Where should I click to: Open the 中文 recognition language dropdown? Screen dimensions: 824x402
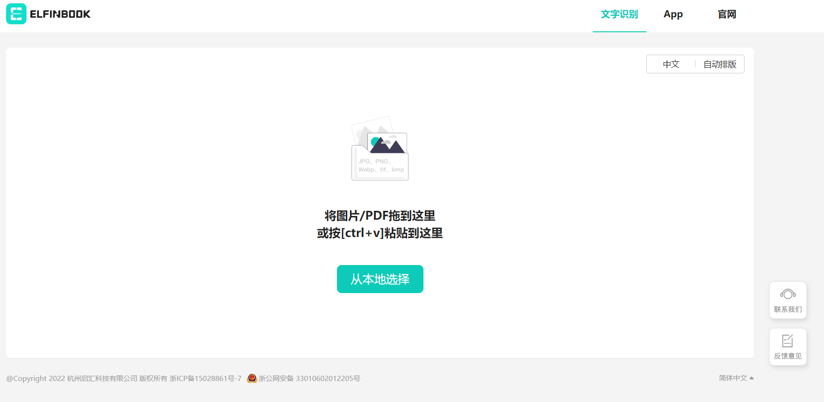(x=671, y=65)
